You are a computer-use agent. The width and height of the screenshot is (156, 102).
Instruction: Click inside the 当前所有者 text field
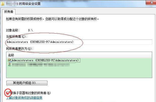[x=79, y=42]
